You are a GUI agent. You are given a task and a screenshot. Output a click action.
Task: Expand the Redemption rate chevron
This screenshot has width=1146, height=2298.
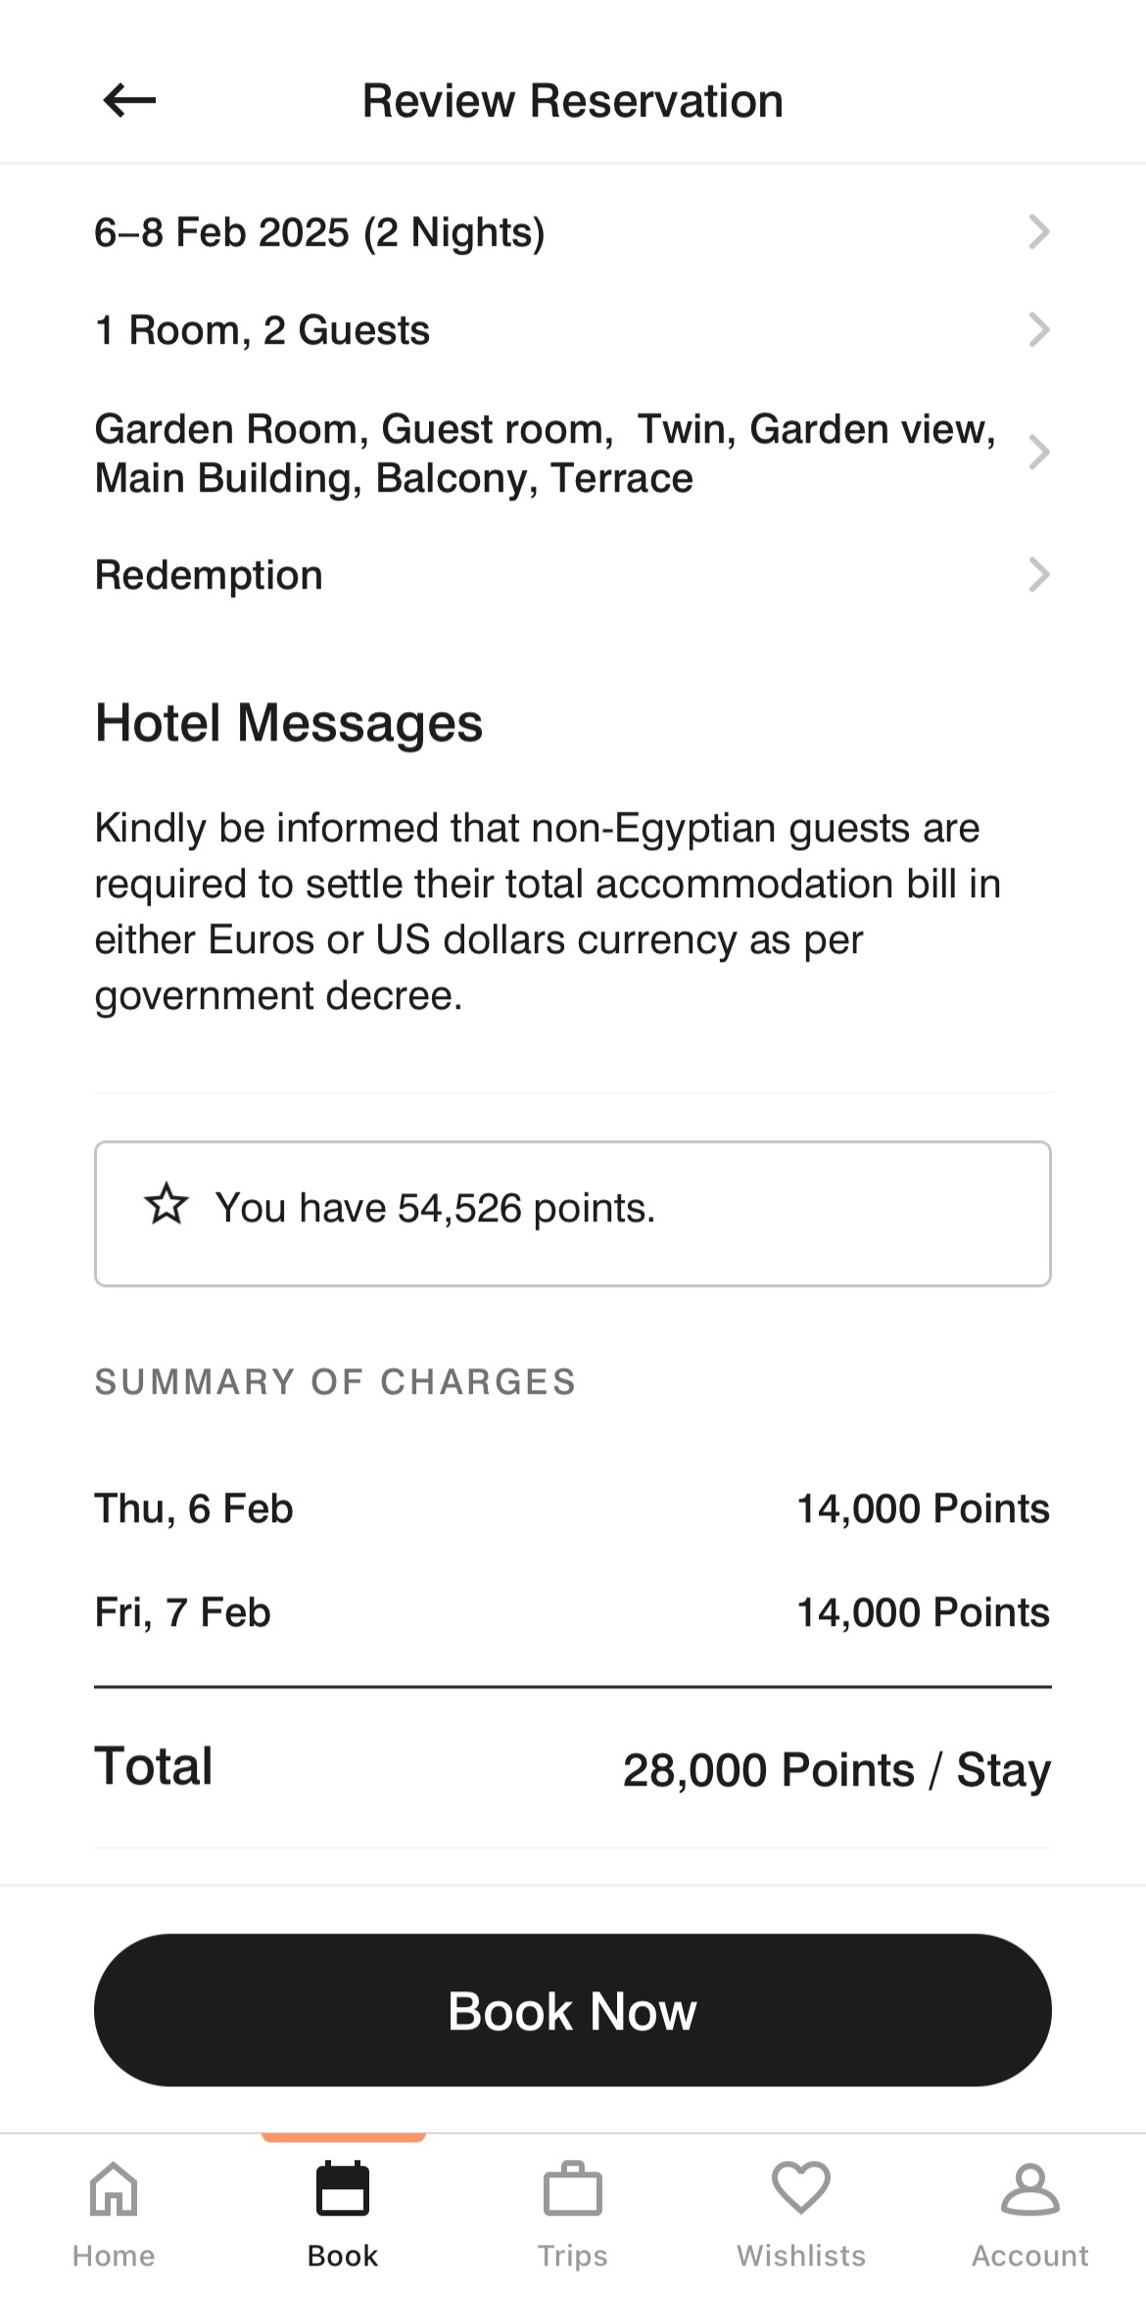(x=1039, y=575)
